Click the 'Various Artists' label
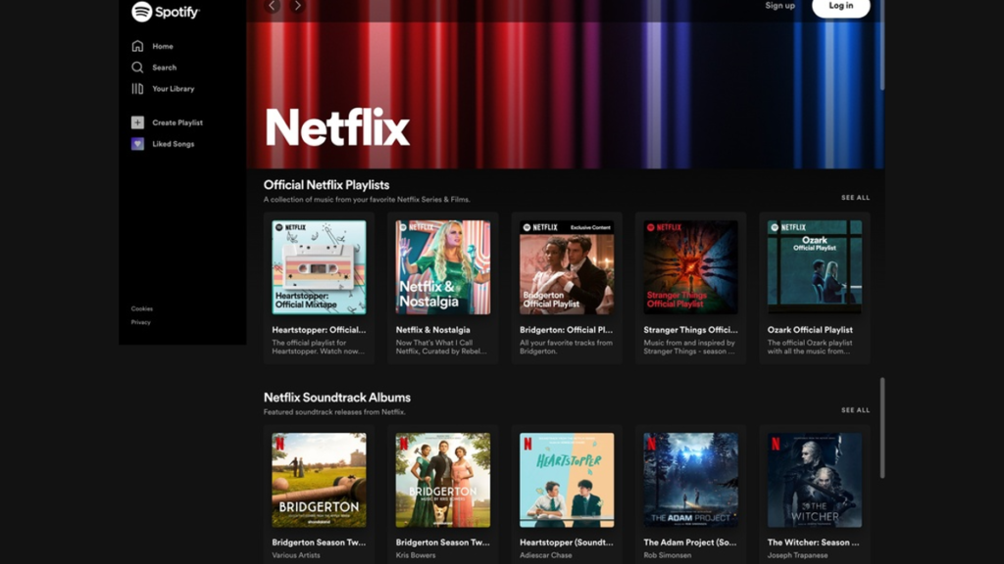1004x564 pixels. tap(296, 555)
